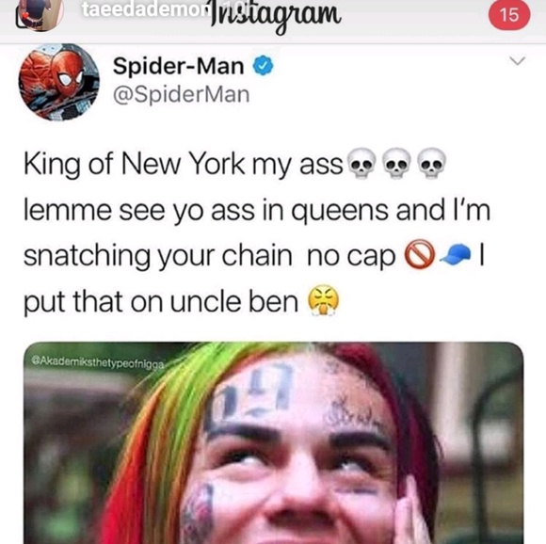The height and width of the screenshot is (544, 546).
Task: Tap the taeedademon username
Action: tap(146, 9)
